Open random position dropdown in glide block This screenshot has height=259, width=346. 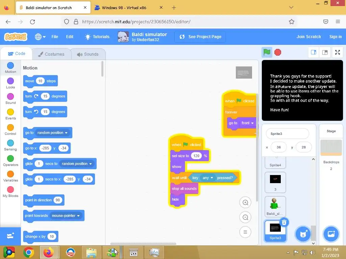pyautogui.click(x=77, y=164)
